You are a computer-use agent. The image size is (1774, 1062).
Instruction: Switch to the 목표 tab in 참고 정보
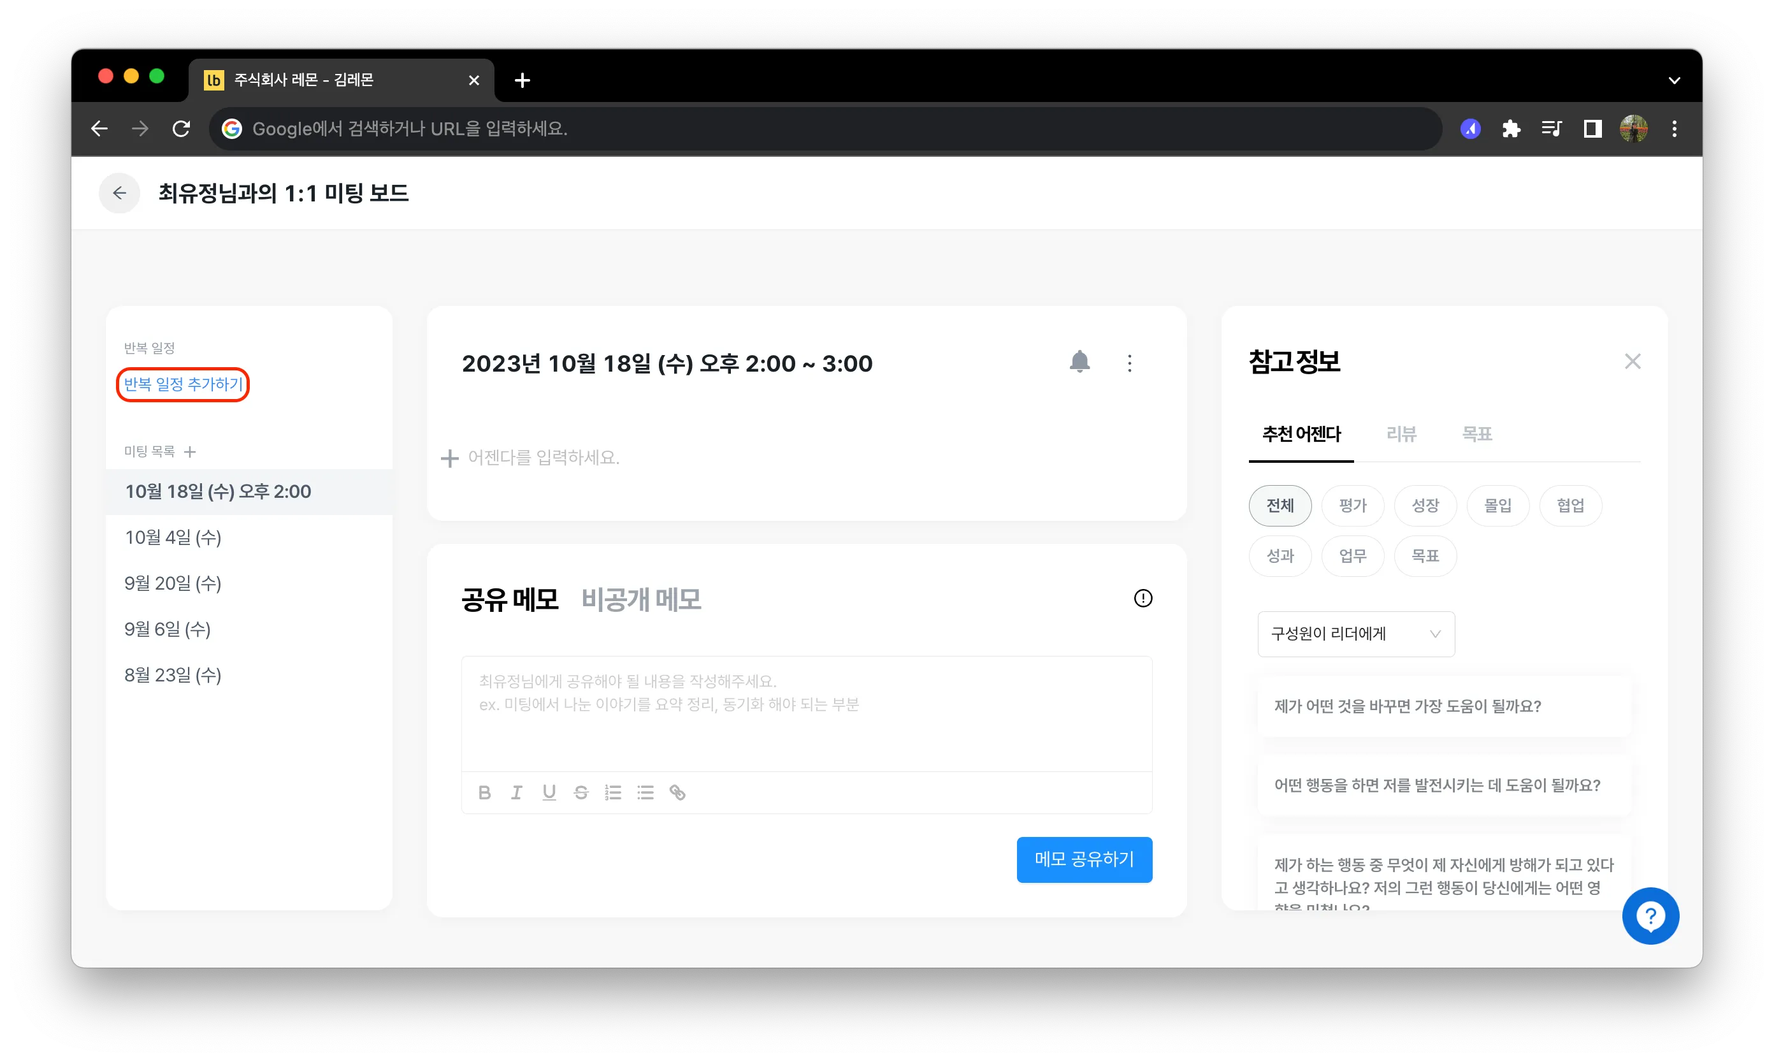[x=1476, y=434]
